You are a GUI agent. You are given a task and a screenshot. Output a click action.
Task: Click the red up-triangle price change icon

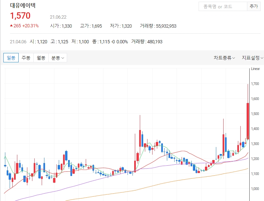[x=11, y=26]
